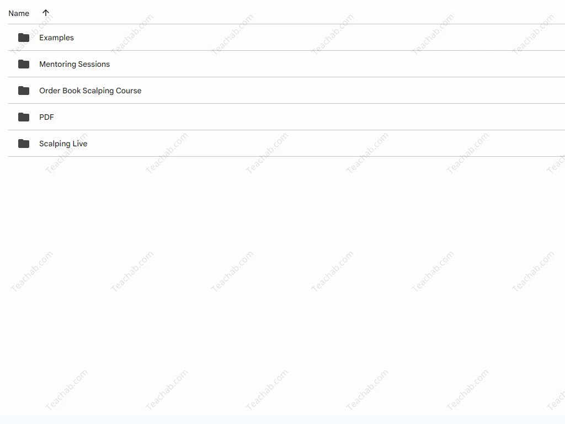Screen dimensions: 565x424
Task: Open the Order Book Scalping Course name
Action: 90,91
